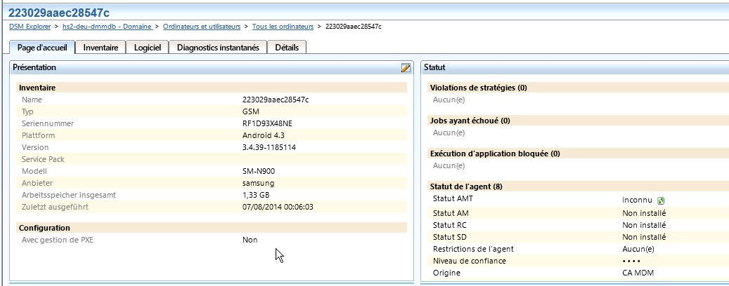Viewport: 729px width, 286px height.
Task: Click the Violations de stratégies (0) header
Action: (x=478, y=88)
